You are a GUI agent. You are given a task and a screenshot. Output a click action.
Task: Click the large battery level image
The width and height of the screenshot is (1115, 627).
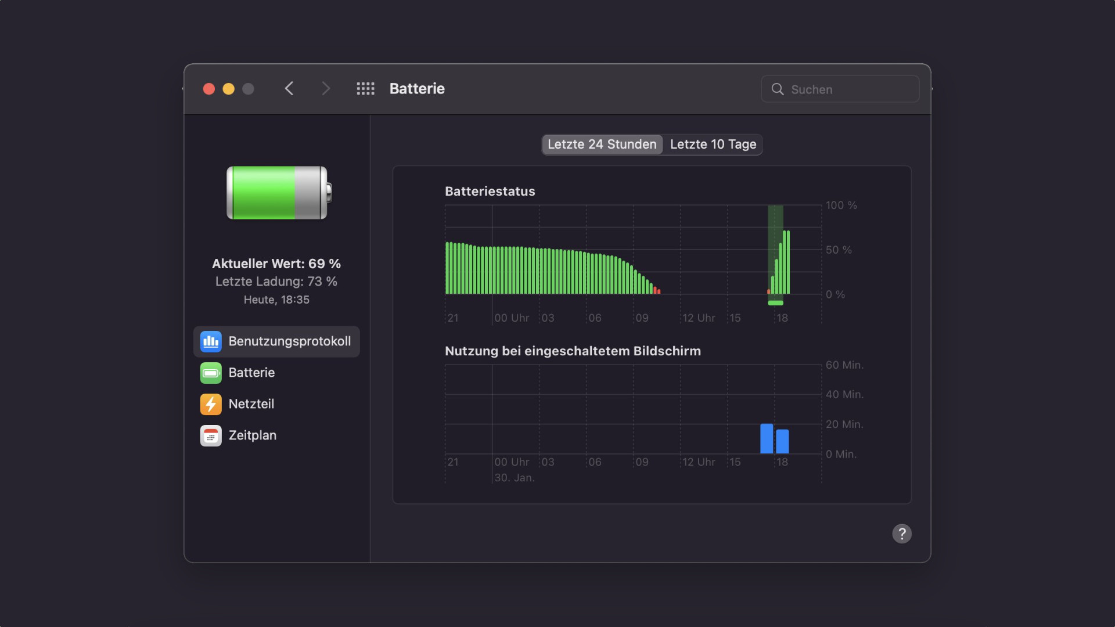[279, 193]
